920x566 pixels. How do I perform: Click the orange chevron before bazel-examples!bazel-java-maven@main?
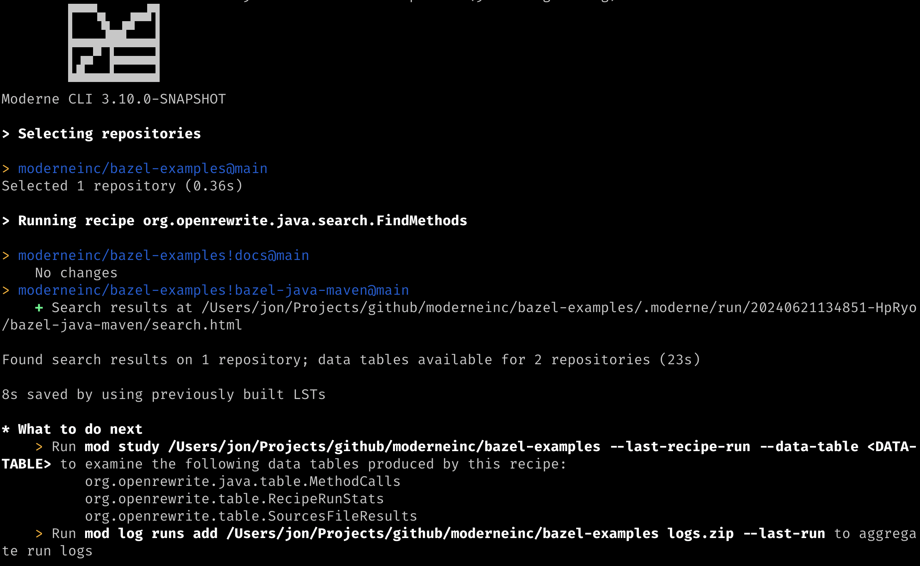pos(6,291)
